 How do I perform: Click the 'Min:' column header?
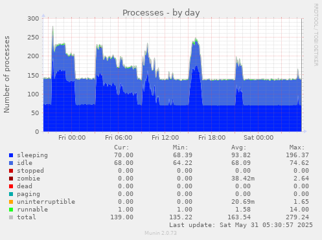pyautogui.click(x=180, y=147)
